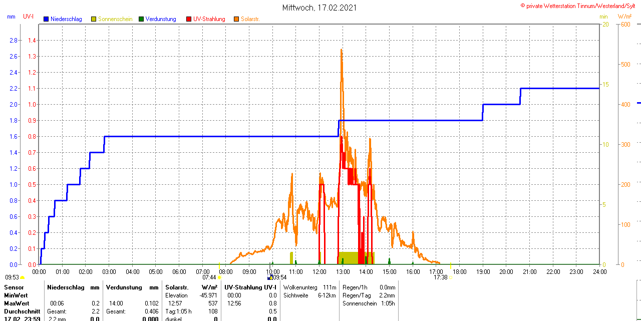Click the Sensor column header in the table
This screenshot has width=641, height=321.
click(14, 287)
